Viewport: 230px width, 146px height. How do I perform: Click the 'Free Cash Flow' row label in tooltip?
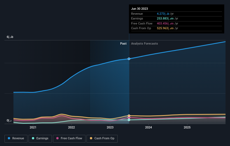142,23
